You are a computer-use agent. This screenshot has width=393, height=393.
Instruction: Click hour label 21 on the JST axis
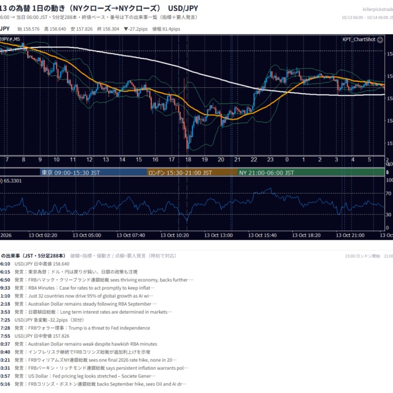(x=238, y=160)
